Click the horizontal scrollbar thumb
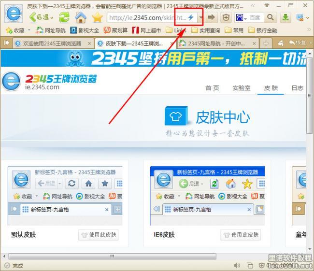 112,256
